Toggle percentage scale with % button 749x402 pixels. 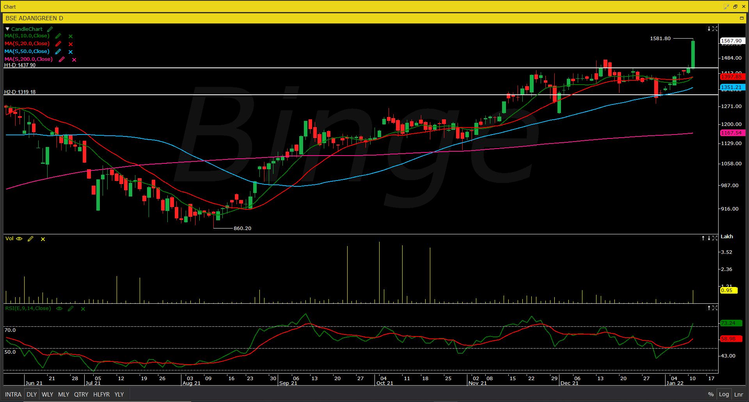pos(711,394)
